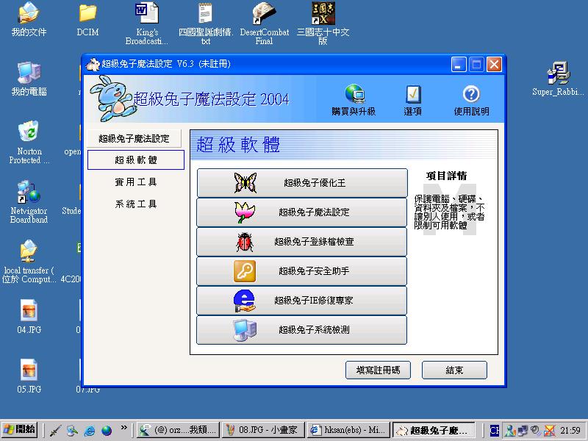Screen dimensions: 588x441
Task: Select the Super_Rabbi... installer icon on the desktop
Action: tap(558, 79)
